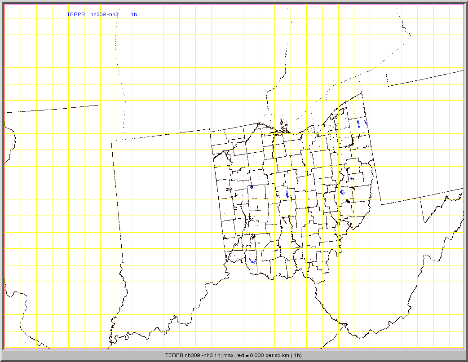Click 'nh309' in the top title label
Image resolution: width=468 pixels, height=362 pixels.
[x=97, y=14]
